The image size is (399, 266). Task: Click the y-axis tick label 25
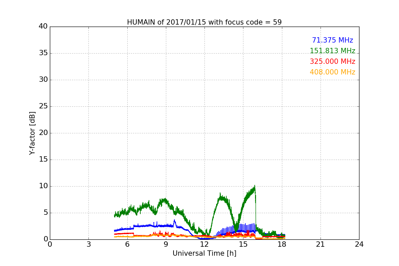[x=43, y=106]
